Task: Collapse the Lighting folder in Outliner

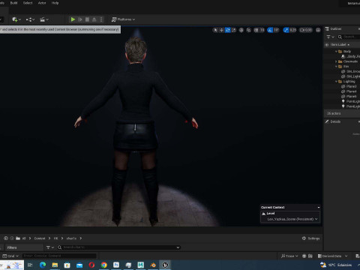Action: pyautogui.click(x=336, y=82)
